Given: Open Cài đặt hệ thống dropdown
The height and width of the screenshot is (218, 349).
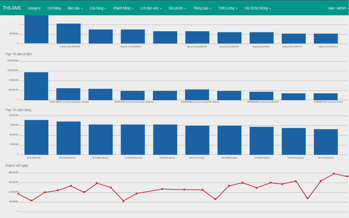Looking at the screenshot, I should click(258, 8).
